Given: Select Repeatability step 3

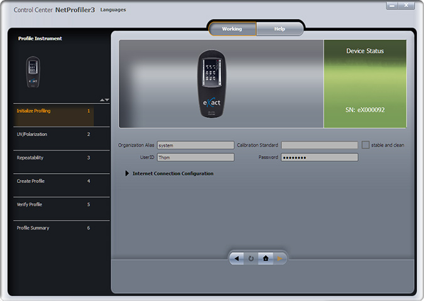Looking at the screenshot, I should (x=62, y=162).
